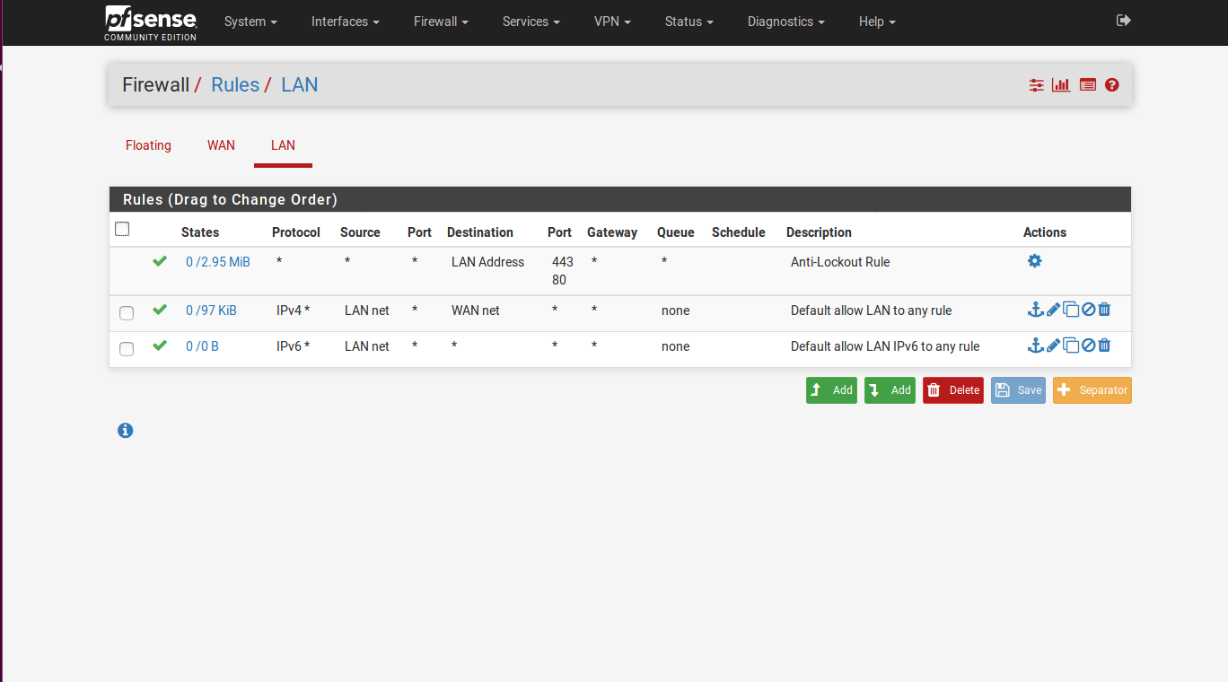Toggle the select-all rules checkbox
1228x682 pixels.
(122, 230)
